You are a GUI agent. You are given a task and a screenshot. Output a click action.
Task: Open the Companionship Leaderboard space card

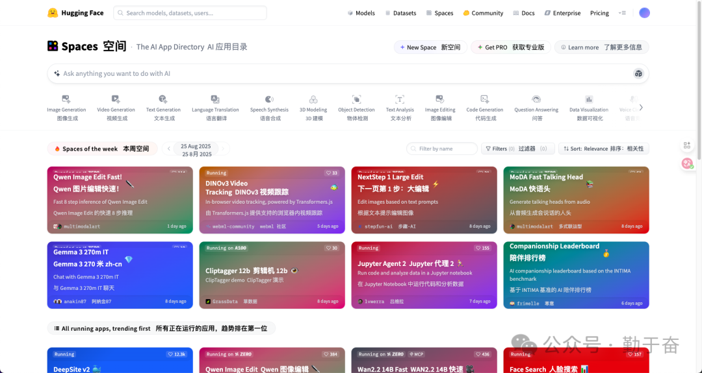576,275
